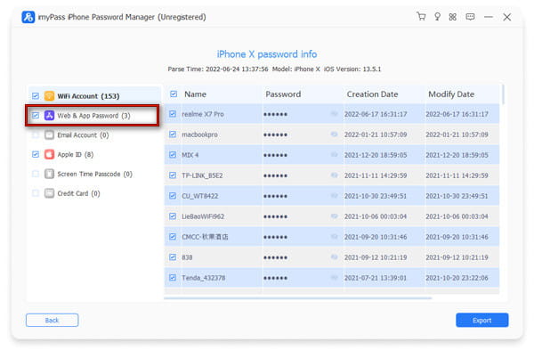The height and width of the screenshot is (350, 534).
Task: Click the Apple ID category icon
Action: pyautogui.click(x=49, y=154)
